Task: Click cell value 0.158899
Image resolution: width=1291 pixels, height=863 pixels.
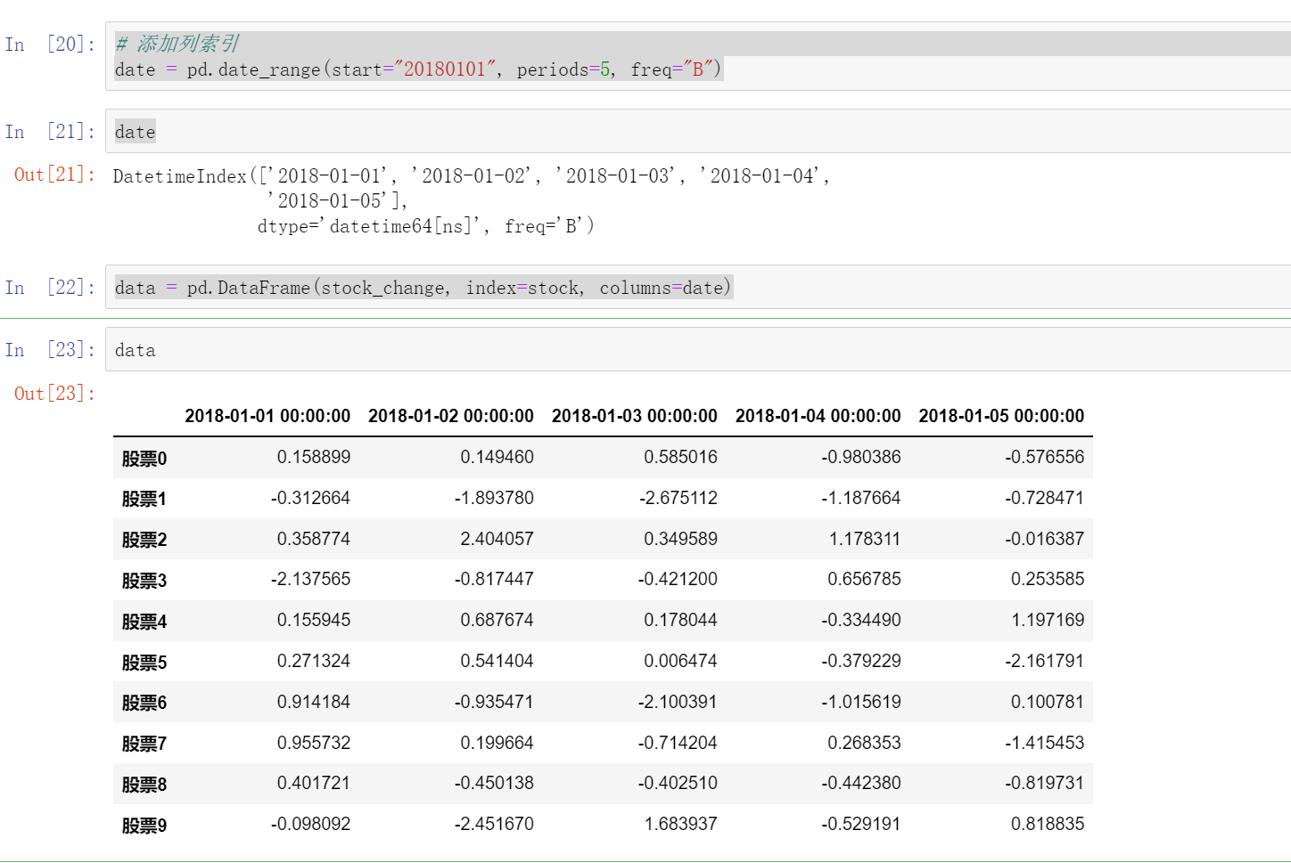Action: pyautogui.click(x=314, y=457)
